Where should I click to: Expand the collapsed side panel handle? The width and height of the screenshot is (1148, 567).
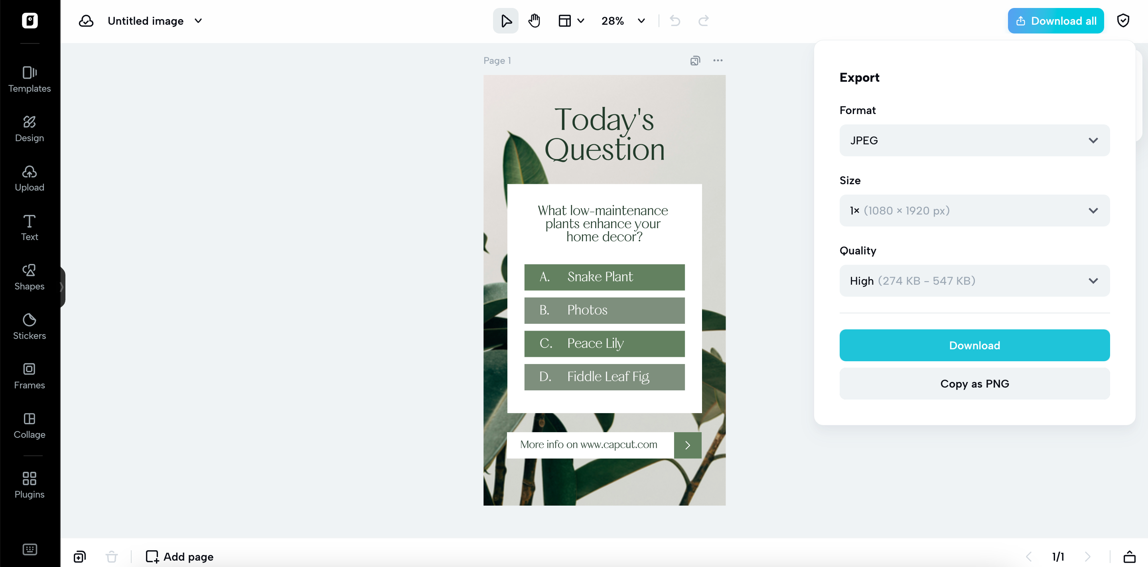click(x=62, y=287)
